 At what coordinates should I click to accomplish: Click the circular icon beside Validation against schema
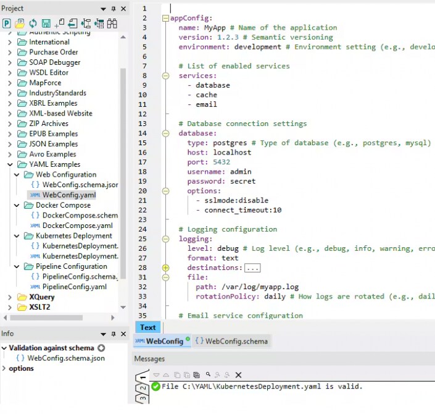point(101,348)
